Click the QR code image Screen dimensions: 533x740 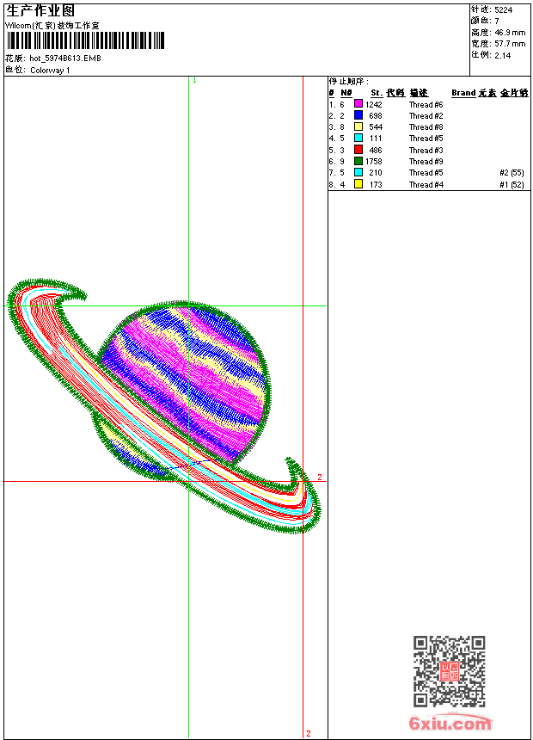click(449, 671)
